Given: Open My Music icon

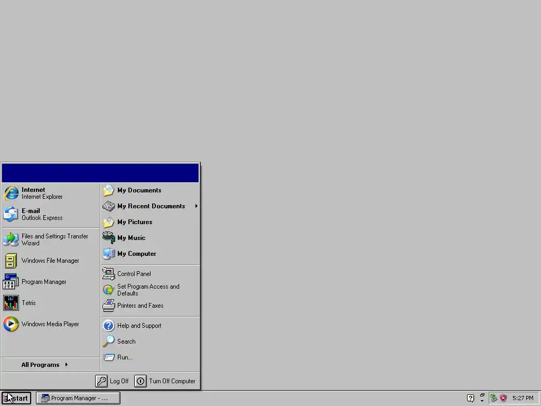Looking at the screenshot, I should [x=109, y=238].
